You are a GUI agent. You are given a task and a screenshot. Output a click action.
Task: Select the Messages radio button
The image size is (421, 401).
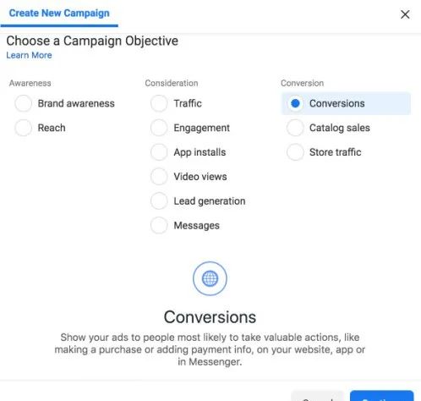[159, 225]
